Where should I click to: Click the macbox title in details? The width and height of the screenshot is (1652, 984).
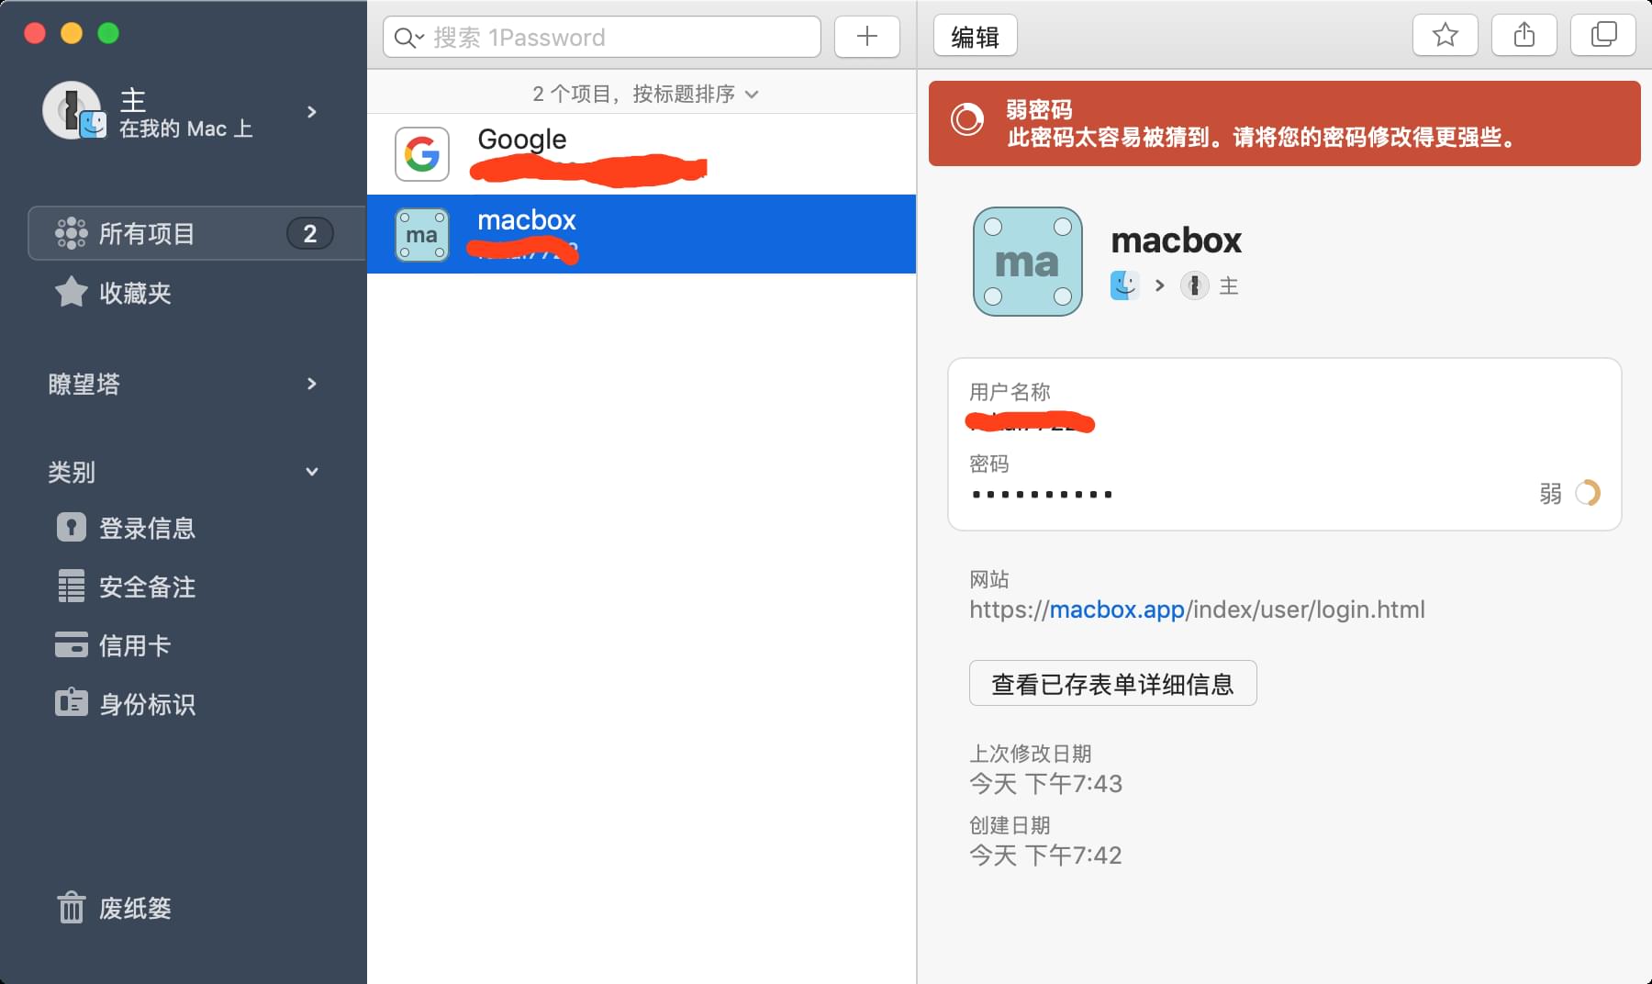click(x=1176, y=240)
